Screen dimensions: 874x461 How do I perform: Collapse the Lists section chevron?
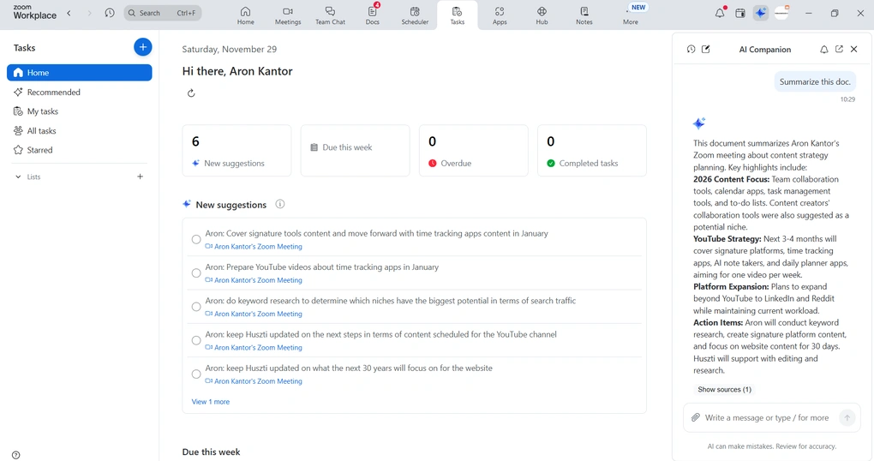click(x=18, y=177)
